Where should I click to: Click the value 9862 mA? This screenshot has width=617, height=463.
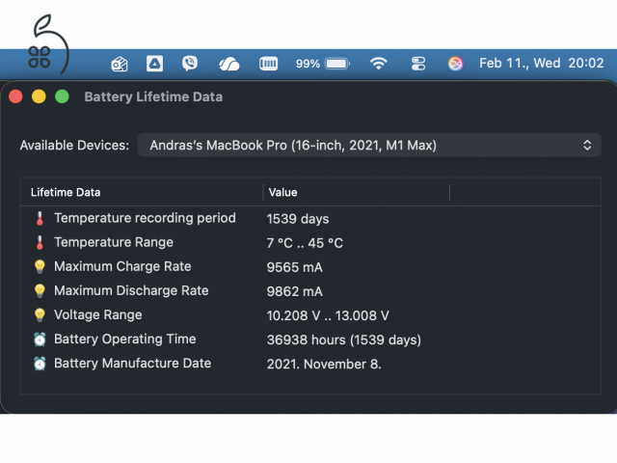(294, 291)
